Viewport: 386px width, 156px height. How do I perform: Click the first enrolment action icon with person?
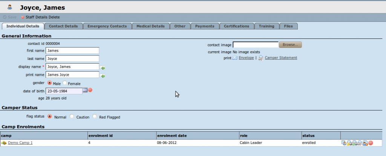click(x=344, y=143)
